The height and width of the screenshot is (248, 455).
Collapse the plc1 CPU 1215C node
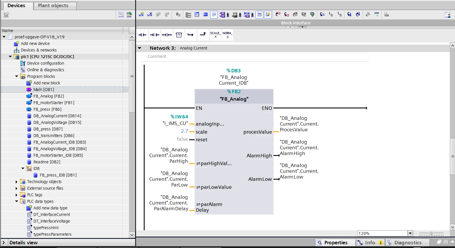click(10, 56)
